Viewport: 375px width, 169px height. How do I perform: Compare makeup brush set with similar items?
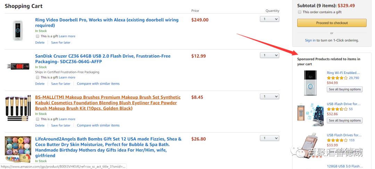click(98, 125)
